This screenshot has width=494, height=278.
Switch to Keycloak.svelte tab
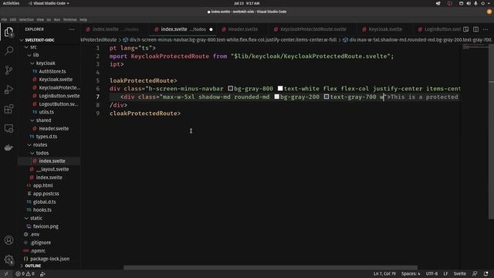pos(385,29)
